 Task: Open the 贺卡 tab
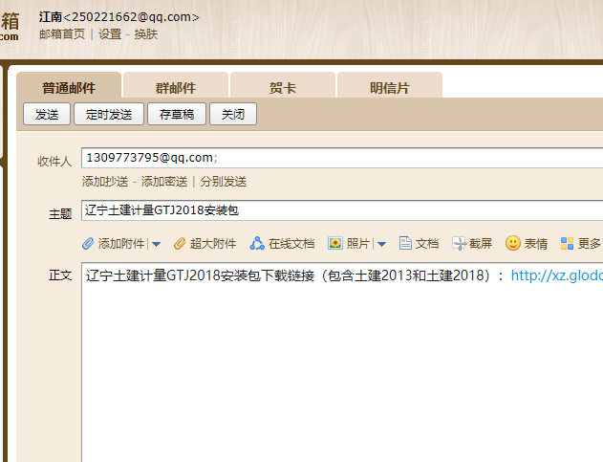[x=283, y=85]
